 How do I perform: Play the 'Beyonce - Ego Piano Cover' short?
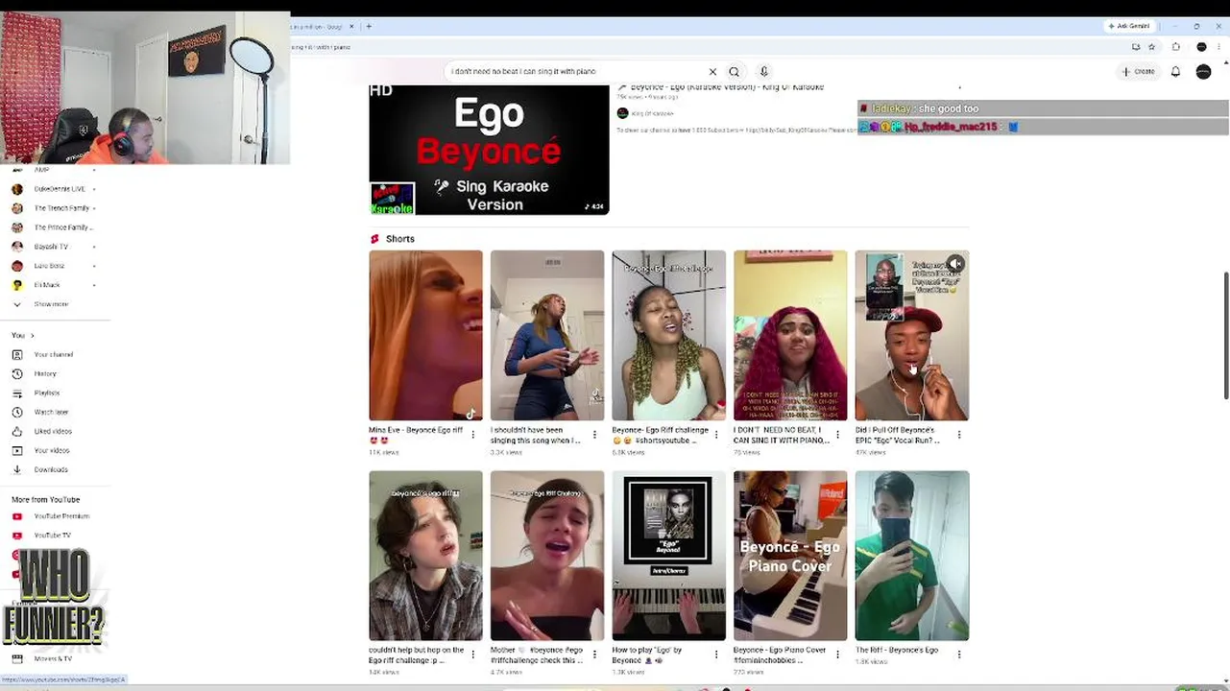(x=790, y=555)
